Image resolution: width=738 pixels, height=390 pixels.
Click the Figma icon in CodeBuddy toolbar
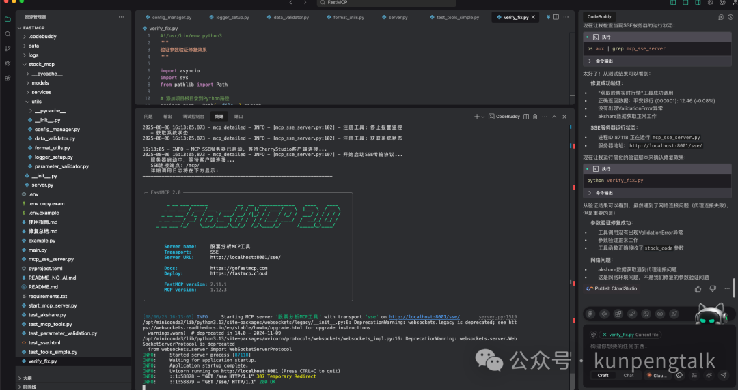590,314
